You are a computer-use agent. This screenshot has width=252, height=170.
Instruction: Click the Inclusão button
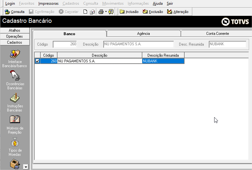coord(129,12)
